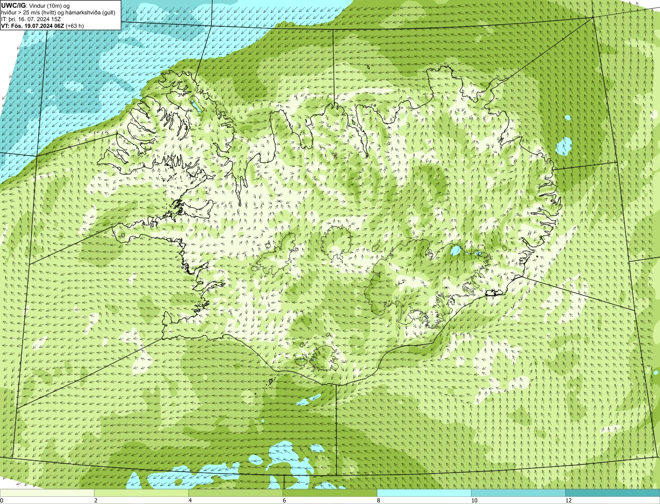
Task: Click the 'UWC/IG: Vindur (10m) og' title line
Action: [x=36, y=5]
